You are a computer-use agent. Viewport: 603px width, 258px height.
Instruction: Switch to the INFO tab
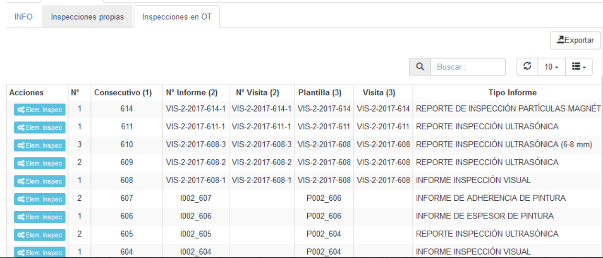pyautogui.click(x=23, y=17)
